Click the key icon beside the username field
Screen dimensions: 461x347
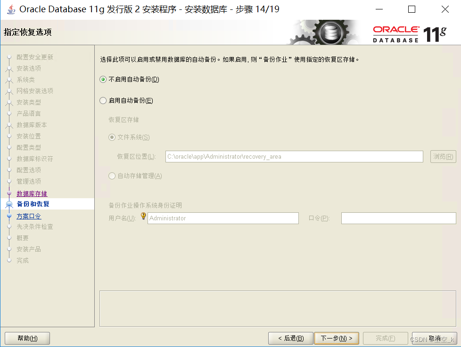(x=142, y=215)
